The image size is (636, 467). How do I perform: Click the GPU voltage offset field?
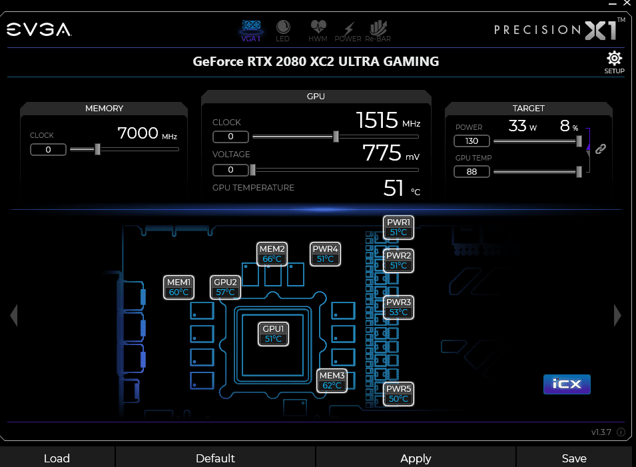[230, 170]
